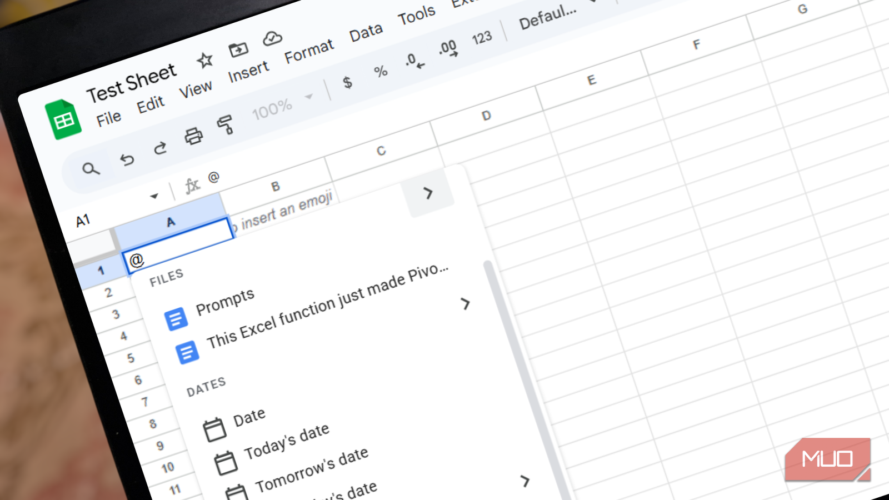Apply currency format with the dollar icon
Screen dimensions: 889x500
[x=348, y=82]
